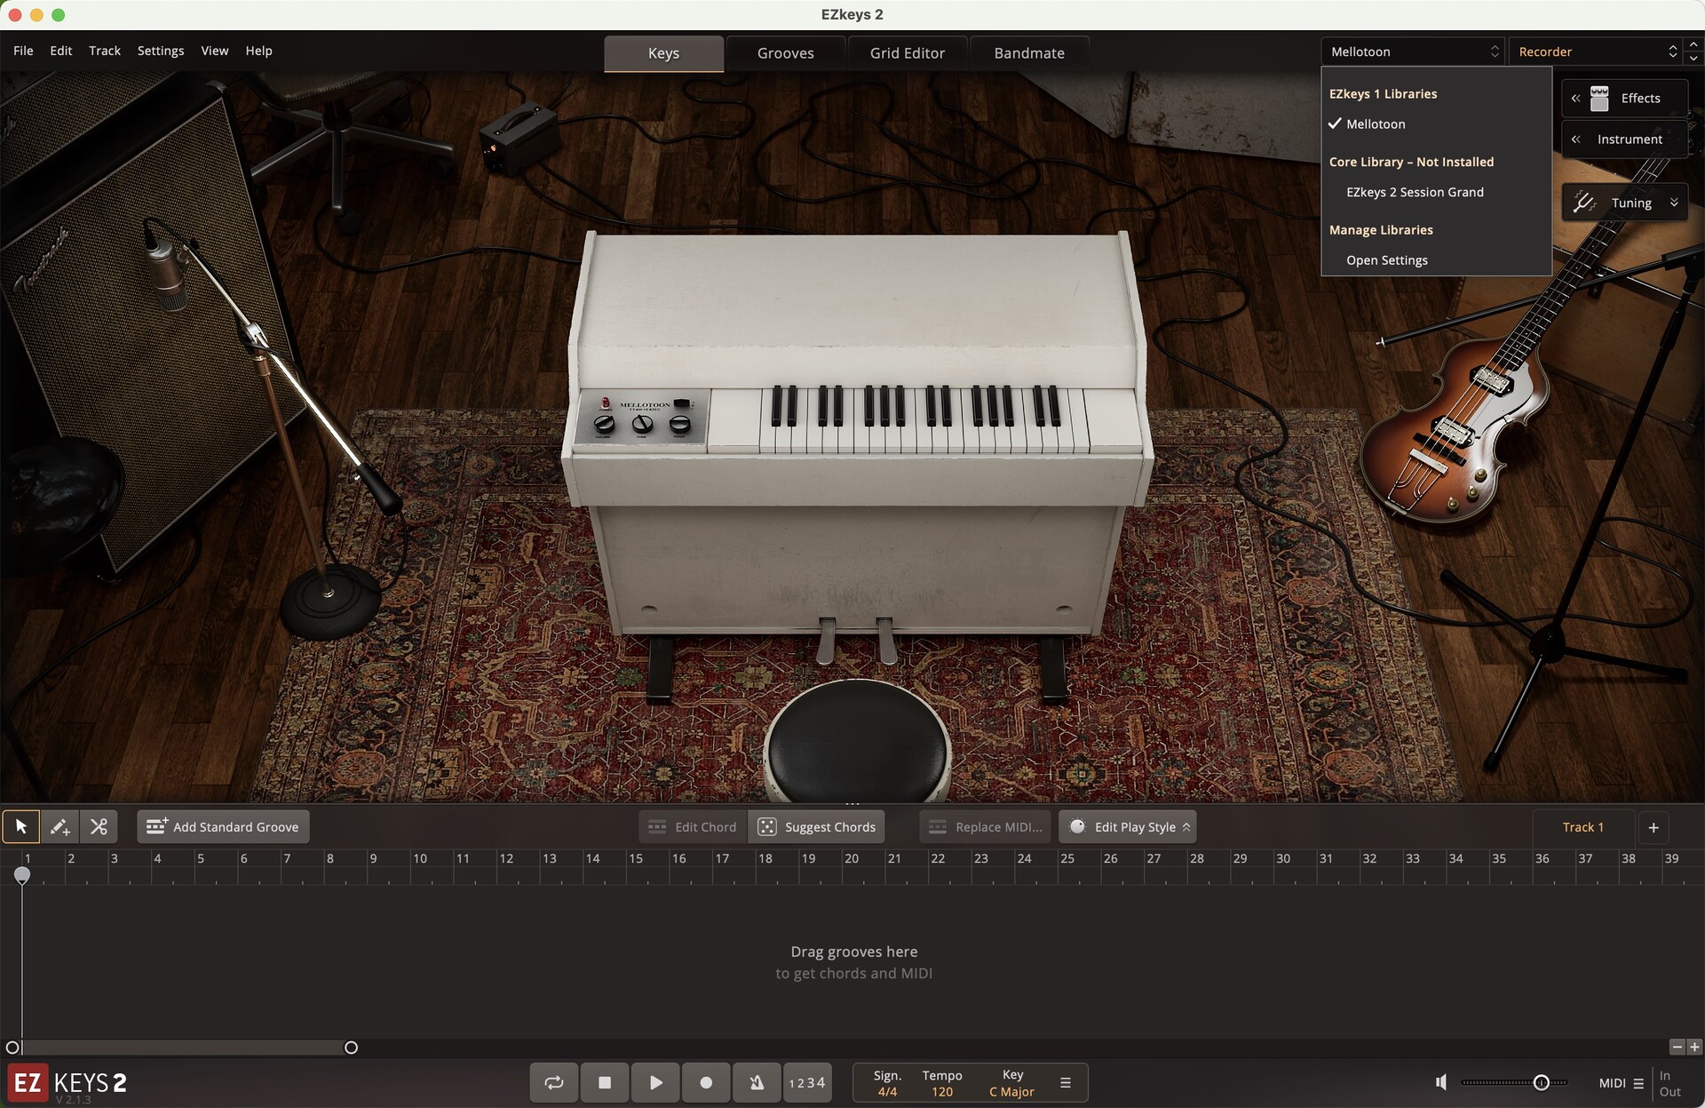The height and width of the screenshot is (1108, 1705).
Task: Switch to the Grooves tab
Action: click(x=785, y=53)
